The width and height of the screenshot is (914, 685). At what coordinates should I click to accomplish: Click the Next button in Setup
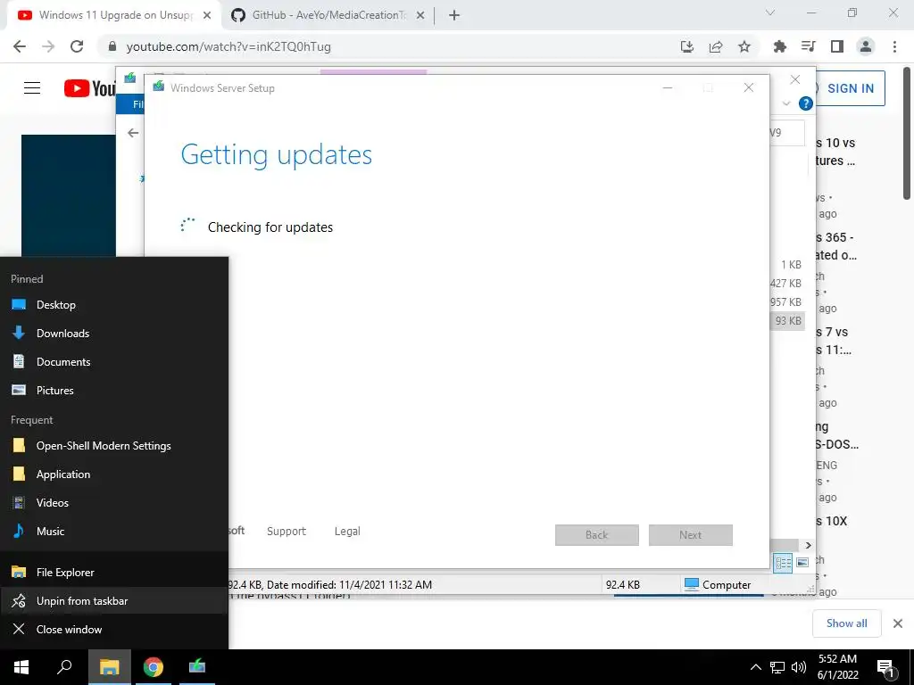tap(691, 535)
